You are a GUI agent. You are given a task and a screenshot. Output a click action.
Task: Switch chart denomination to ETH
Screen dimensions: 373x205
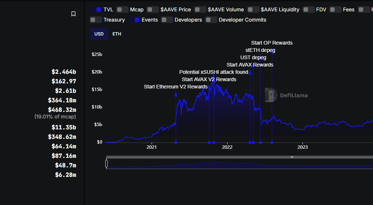(x=117, y=34)
